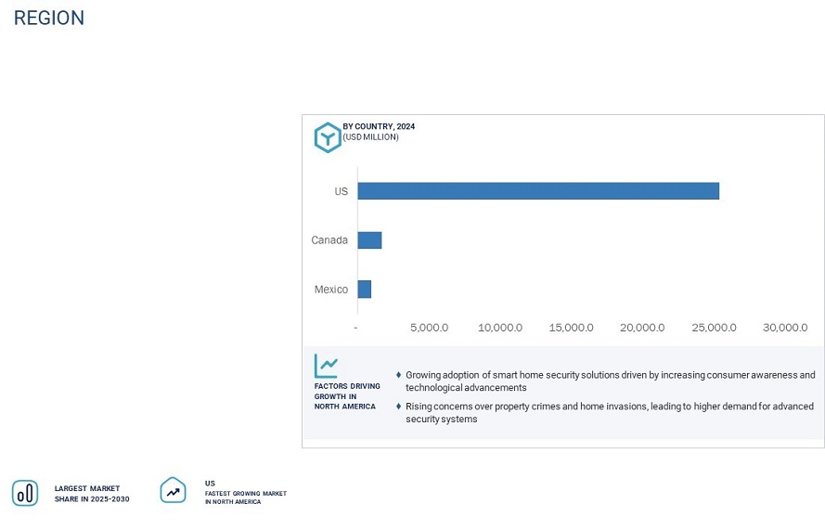Click the first diamond bullet about smart home adoption
The image size is (825, 530).
[x=399, y=375]
